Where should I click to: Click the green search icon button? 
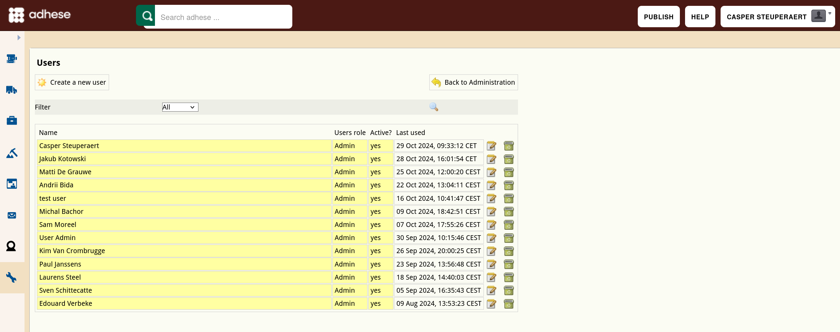tap(146, 15)
